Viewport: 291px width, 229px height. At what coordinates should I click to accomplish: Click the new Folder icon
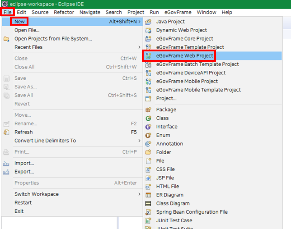click(148, 152)
